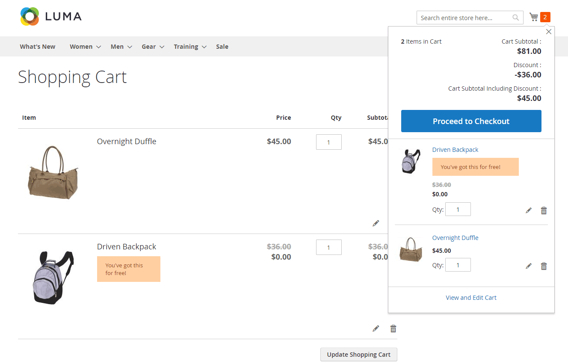Remove Driven Backpack from mini cart
The height and width of the screenshot is (364, 568).
(x=544, y=210)
